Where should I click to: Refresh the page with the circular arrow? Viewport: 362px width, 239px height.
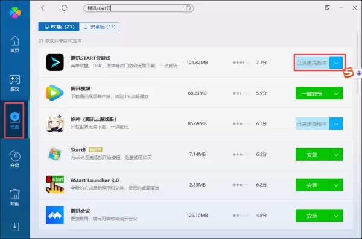[65, 8]
